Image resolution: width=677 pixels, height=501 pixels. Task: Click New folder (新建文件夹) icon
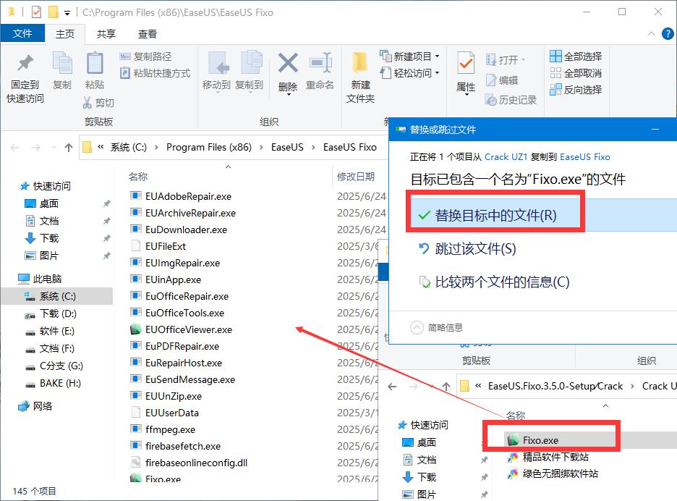coord(359,63)
